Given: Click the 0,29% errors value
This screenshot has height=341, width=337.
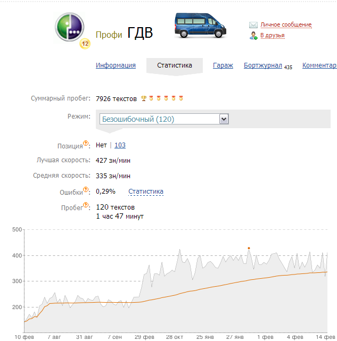Looking at the screenshot, I should (105, 192).
